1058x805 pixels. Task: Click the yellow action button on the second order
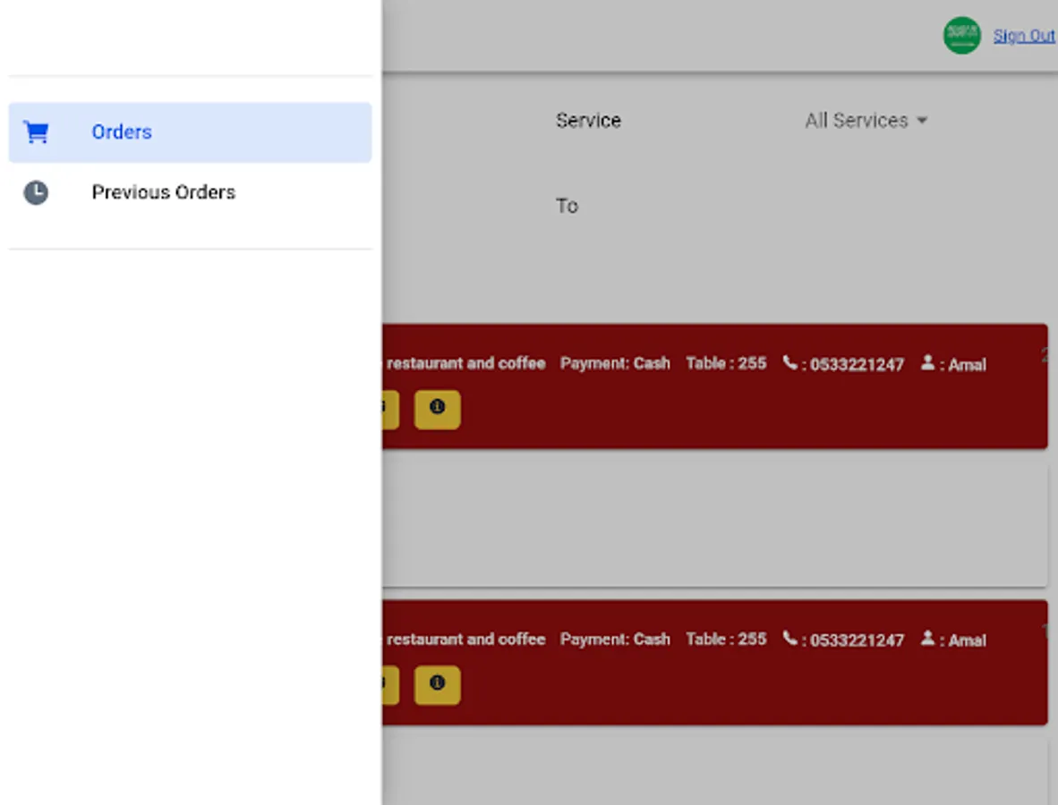(x=387, y=685)
